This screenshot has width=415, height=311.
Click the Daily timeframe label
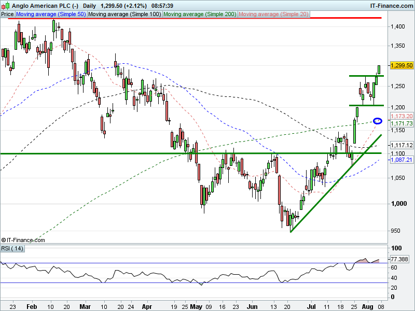point(89,6)
